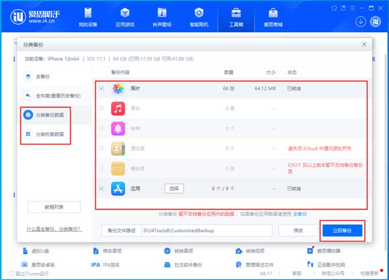Toggle 阻止iTunes运行 checkbox
This screenshot has width=389, height=280.
(x=11, y=274)
